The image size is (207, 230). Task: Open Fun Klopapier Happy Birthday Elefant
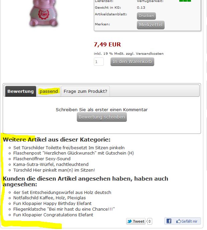click(x=52, y=203)
